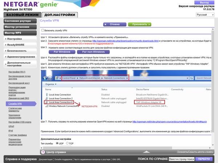The height and width of the screenshot is (163, 218).
Task: Open Мастер WPS menu item
Action: (x=20, y=33)
